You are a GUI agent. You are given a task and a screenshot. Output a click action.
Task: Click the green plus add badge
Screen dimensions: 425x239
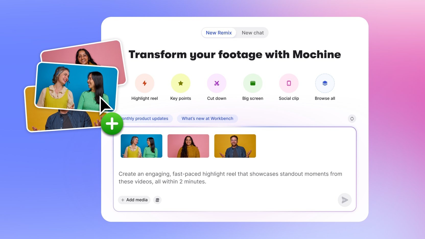tap(112, 124)
